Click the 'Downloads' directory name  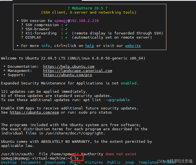coord(55,162)
